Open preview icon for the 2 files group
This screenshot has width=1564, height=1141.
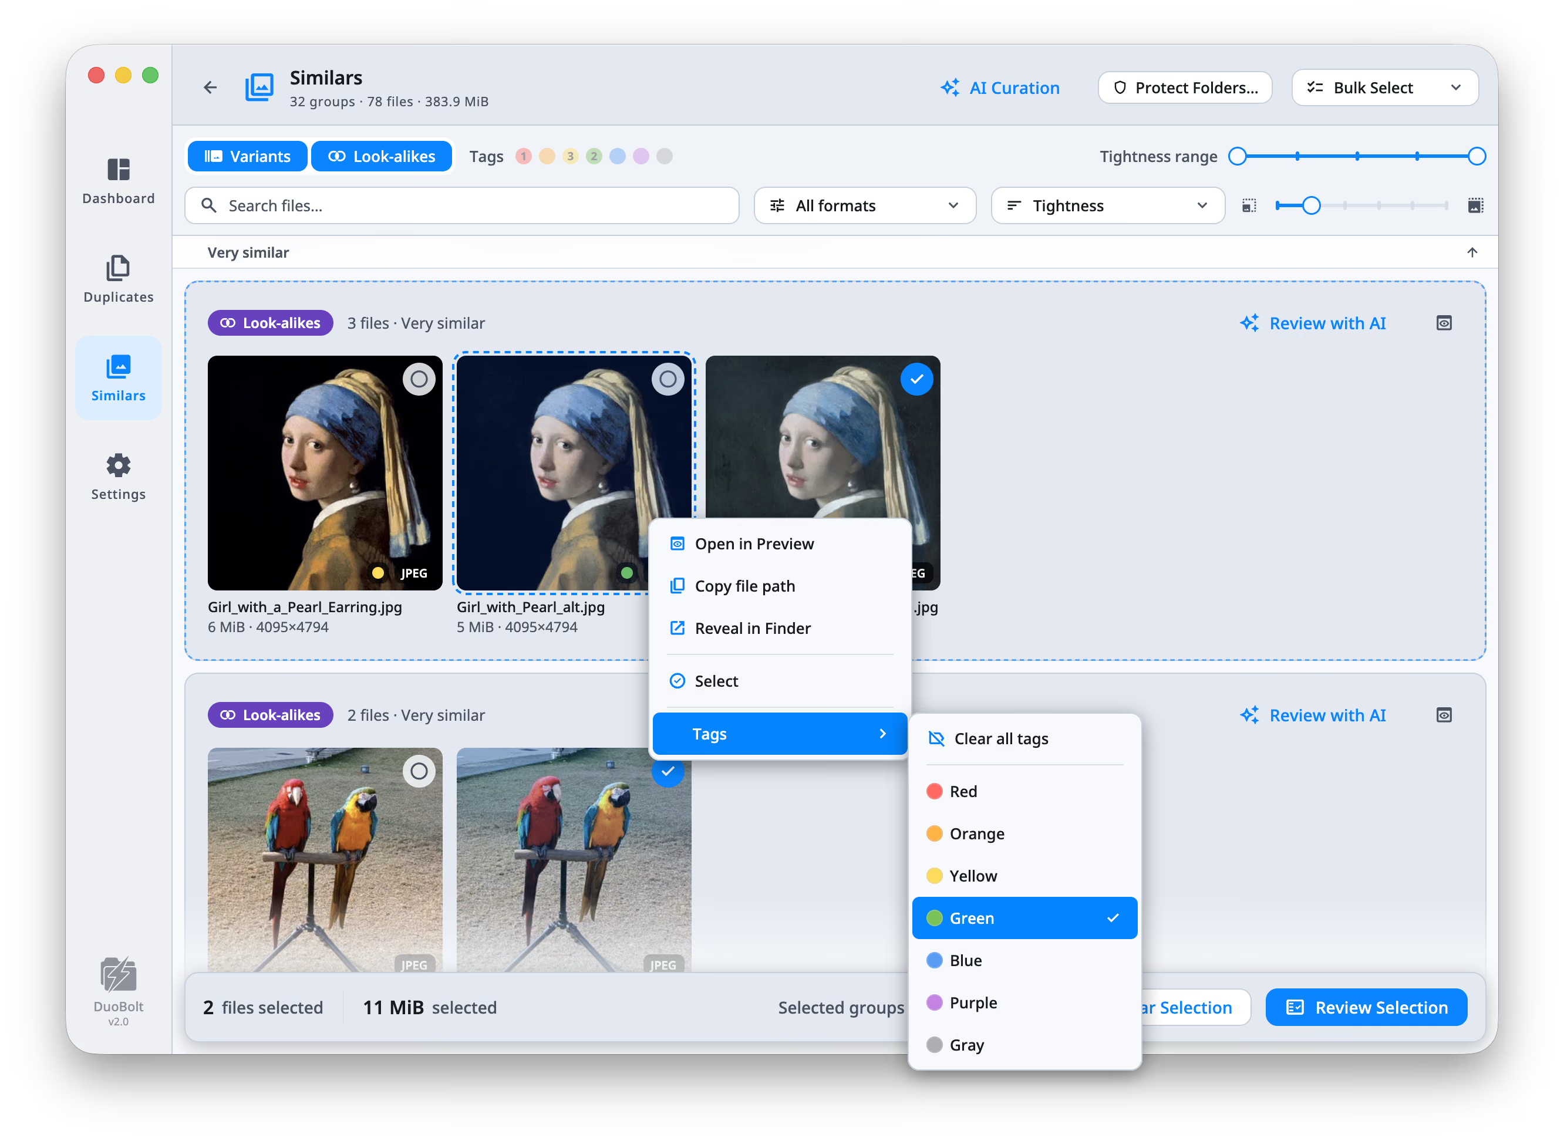tap(1444, 715)
